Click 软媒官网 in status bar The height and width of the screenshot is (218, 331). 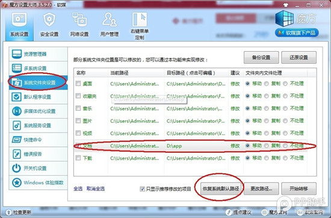click(309, 212)
